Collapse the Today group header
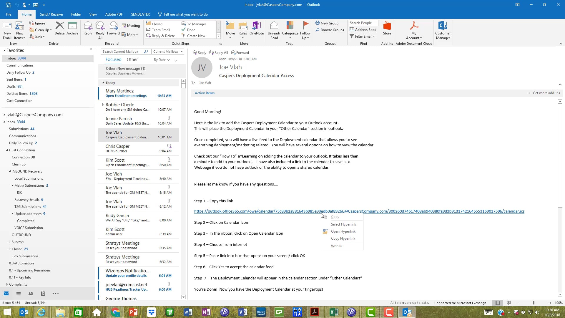This screenshot has height=318, width=565. pos(103,83)
